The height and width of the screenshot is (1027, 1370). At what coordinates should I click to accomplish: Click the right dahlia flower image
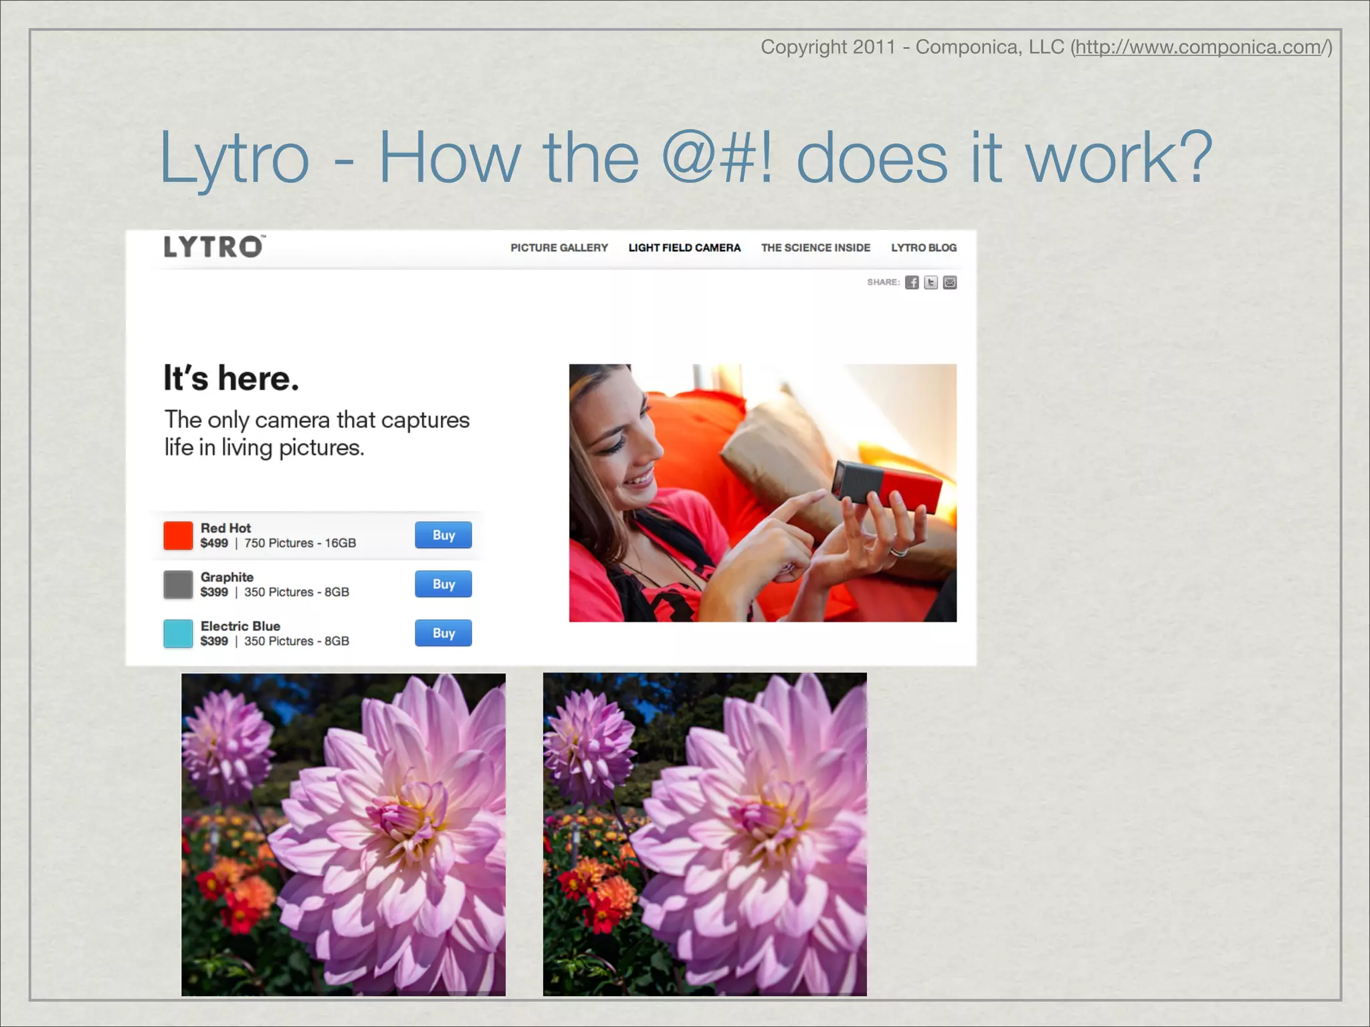pyautogui.click(x=705, y=834)
